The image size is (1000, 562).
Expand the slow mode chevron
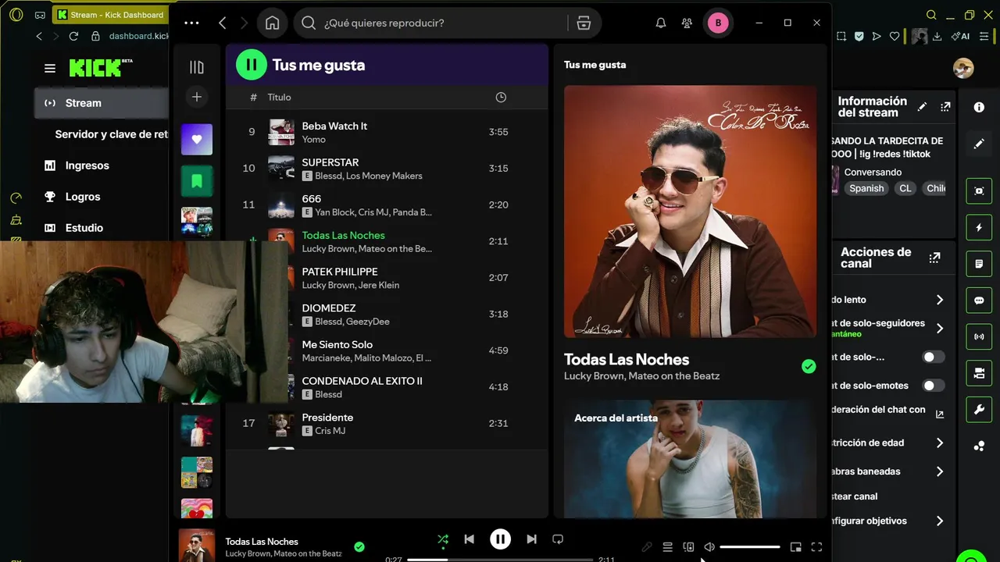click(x=940, y=300)
